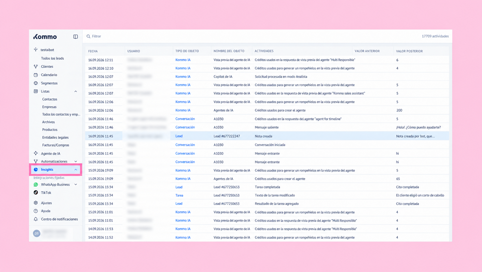Click the "¡Hola! ¿Cómo puedo ayudarte?" value
The width and height of the screenshot is (482, 272).
pyautogui.click(x=418, y=127)
